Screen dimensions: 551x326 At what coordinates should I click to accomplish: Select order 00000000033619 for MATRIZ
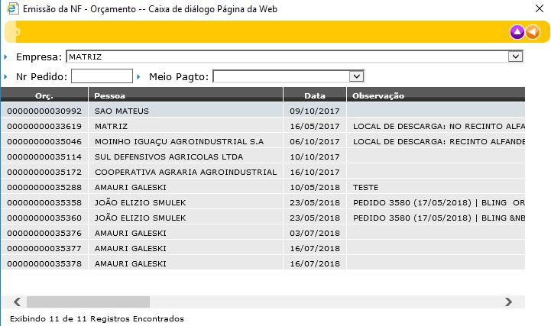(44, 126)
